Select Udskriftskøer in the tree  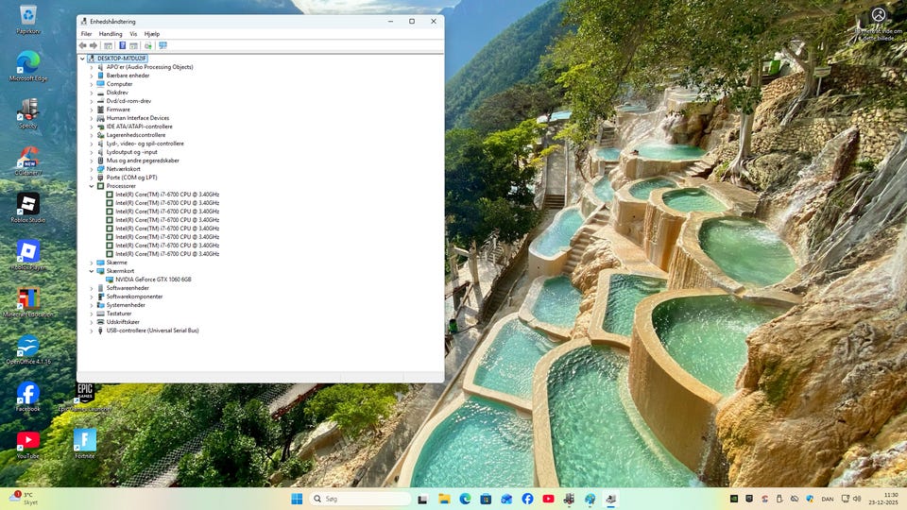tap(123, 322)
